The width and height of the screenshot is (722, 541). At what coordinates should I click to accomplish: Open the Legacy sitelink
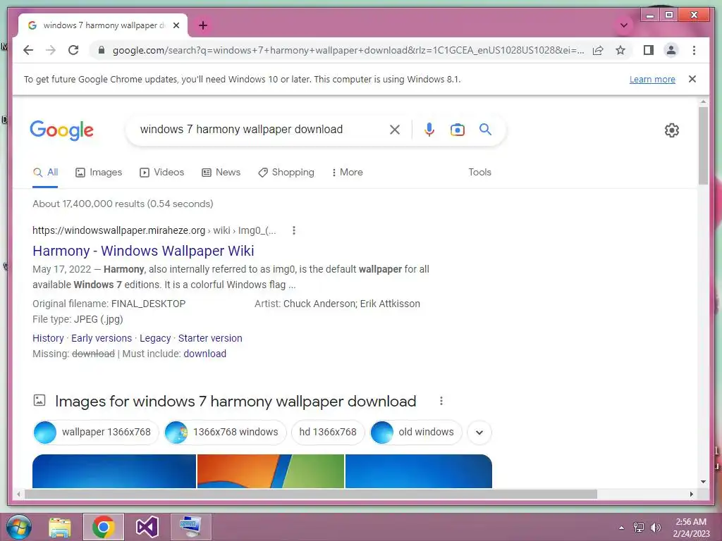click(x=155, y=338)
